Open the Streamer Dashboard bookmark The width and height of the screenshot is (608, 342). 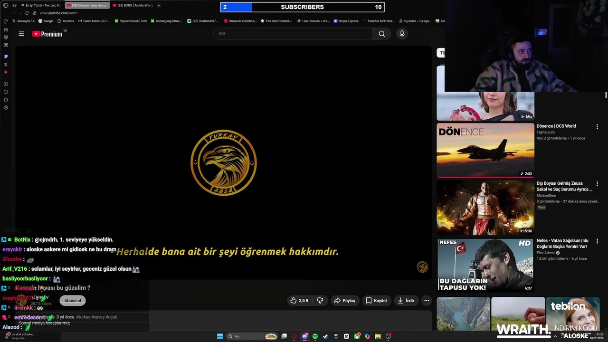tap(240, 21)
